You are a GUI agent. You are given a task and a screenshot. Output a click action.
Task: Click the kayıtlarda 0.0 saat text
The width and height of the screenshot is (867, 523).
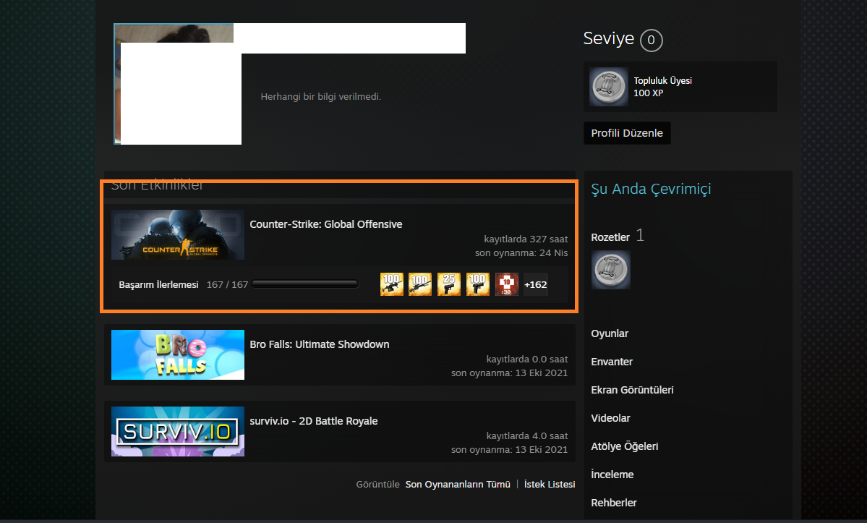527,360
